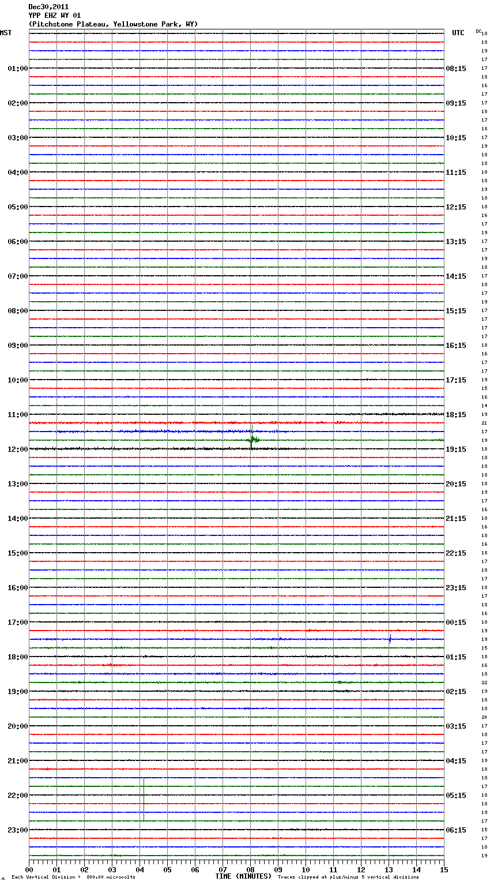Click minute 10 on the bottom axis
The width and height of the screenshot is (490, 885).
click(x=306, y=869)
